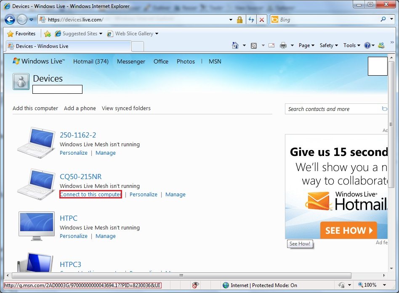Click the privacy report eye icon in status bar
This screenshot has width=399, height=293.
[195, 285]
